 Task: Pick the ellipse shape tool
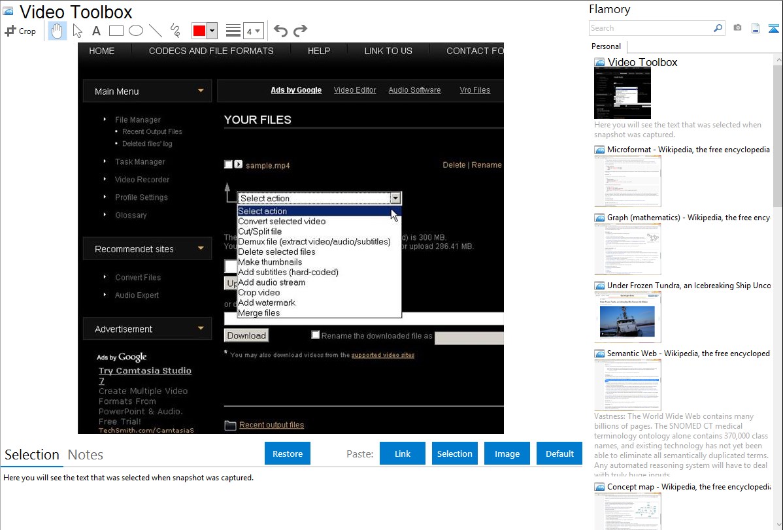click(136, 31)
